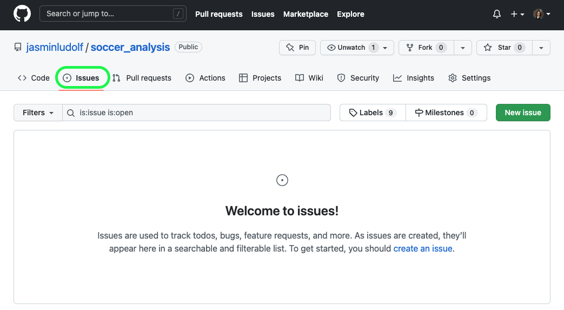
Task: Go to Marketplace
Action: (x=306, y=14)
